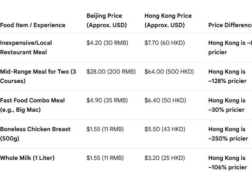Select the $6.40 (50 HKD) cell
Viewport: 252px width, 176px height.
(165, 100)
